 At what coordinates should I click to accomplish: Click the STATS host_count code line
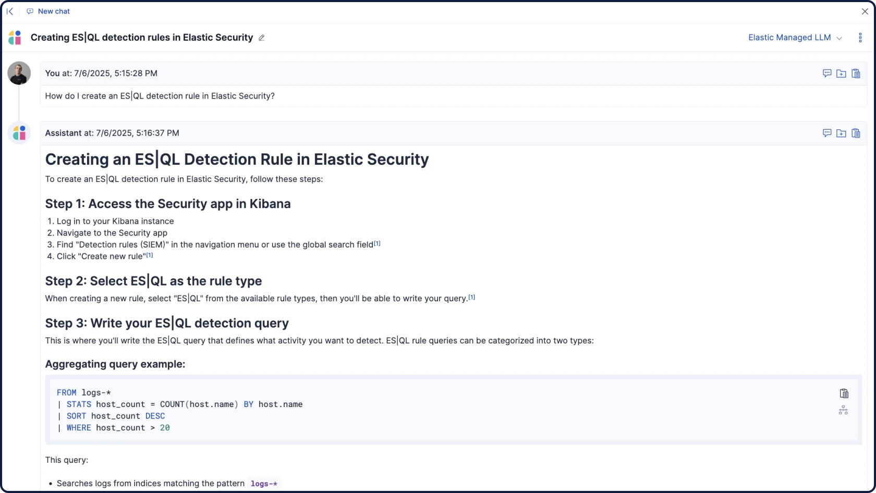[x=180, y=404]
